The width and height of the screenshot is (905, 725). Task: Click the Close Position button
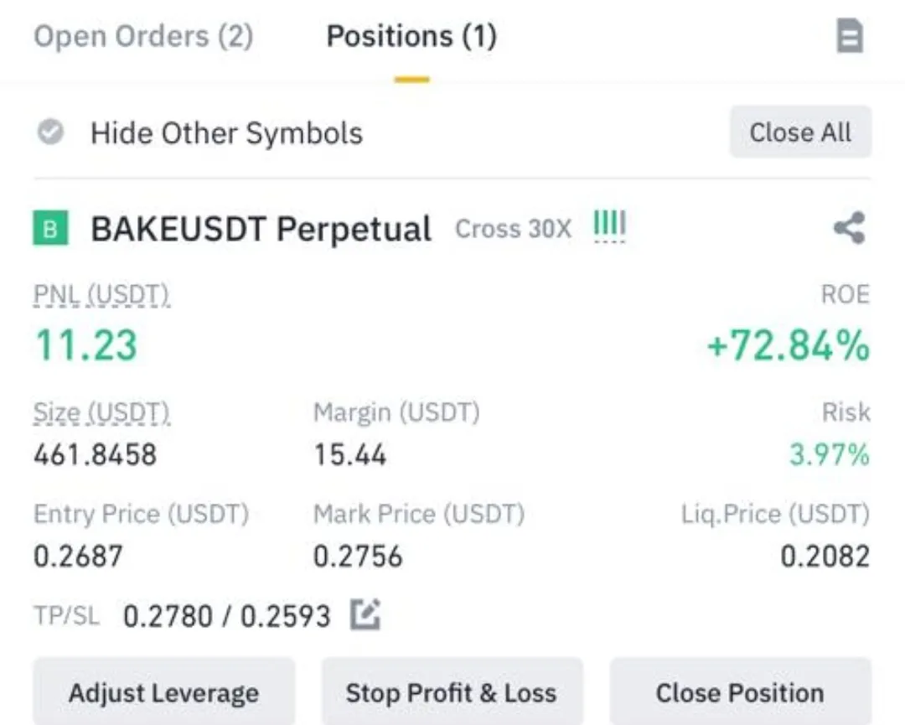coord(740,691)
